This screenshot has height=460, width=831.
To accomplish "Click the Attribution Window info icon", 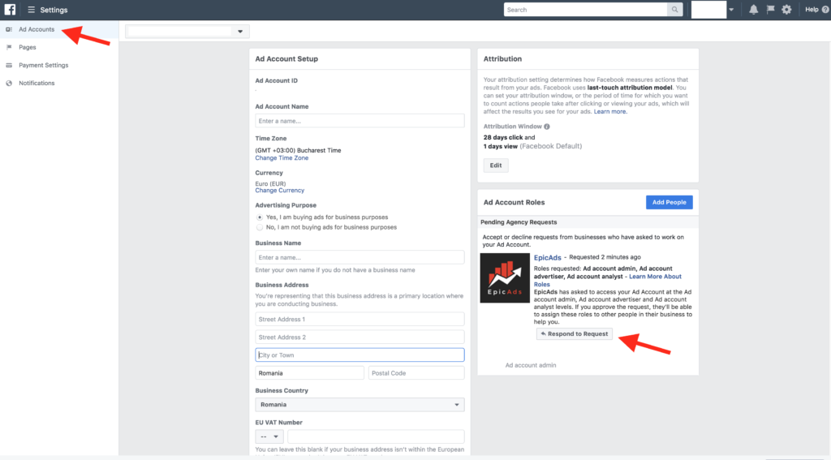I will 547,127.
